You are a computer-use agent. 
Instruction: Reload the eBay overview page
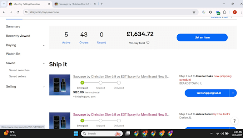pos(18,12)
